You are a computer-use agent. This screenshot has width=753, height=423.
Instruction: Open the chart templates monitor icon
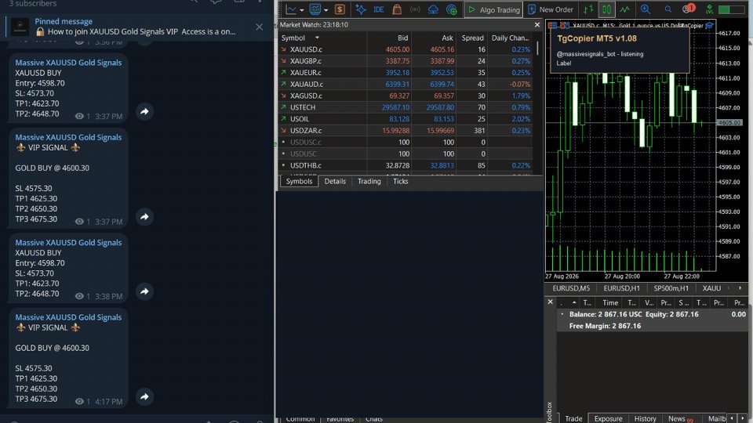[315, 9]
